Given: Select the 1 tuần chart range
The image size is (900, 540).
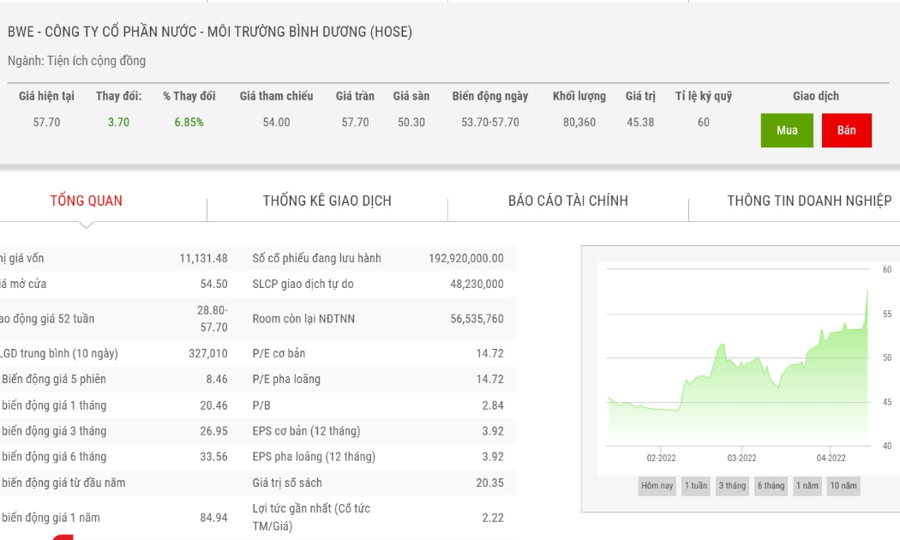Looking at the screenshot, I should pos(696,486).
